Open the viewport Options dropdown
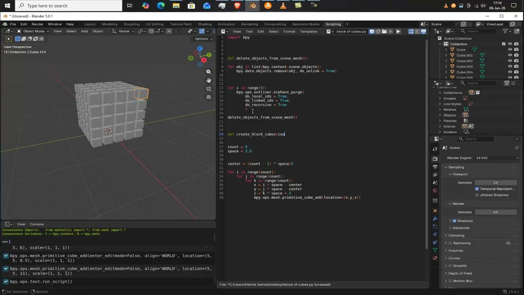Viewport: 524px width, 295px height. (203, 39)
